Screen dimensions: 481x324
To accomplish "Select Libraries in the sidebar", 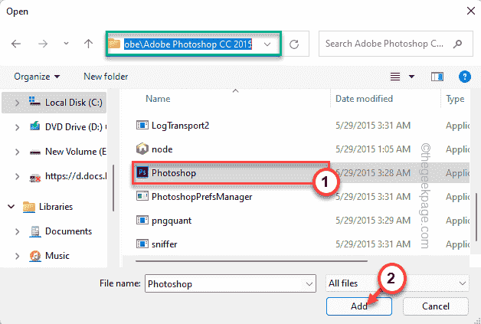I will click(56, 207).
